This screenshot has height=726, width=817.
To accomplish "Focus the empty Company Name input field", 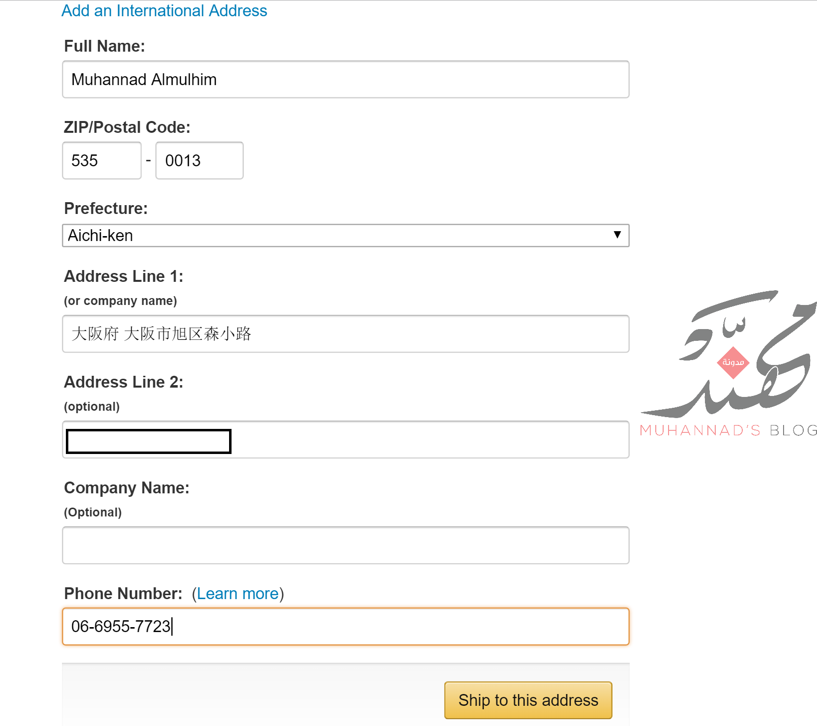I will coord(346,545).
